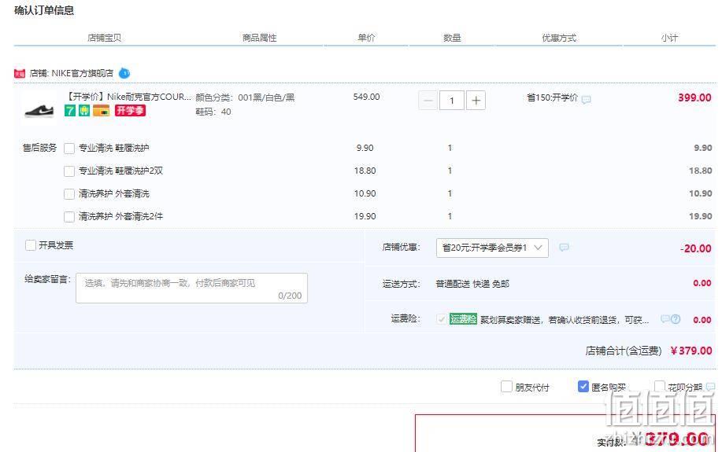Click the 数量 column header
The height and width of the screenshot is (452, 722).
point(452,38)
